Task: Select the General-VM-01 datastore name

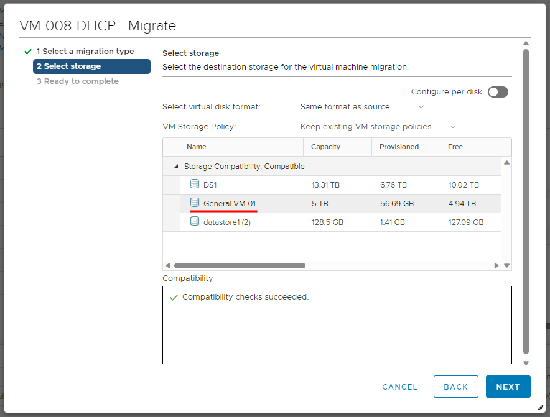Action: [x=230, y=204]
